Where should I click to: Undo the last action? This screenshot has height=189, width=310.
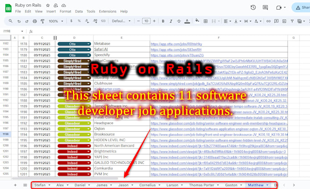pos(19,21)
